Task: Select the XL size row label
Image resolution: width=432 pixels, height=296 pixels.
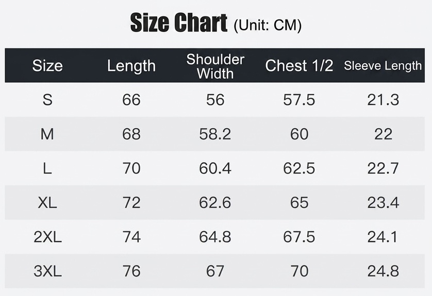Action: coord(47,203)
